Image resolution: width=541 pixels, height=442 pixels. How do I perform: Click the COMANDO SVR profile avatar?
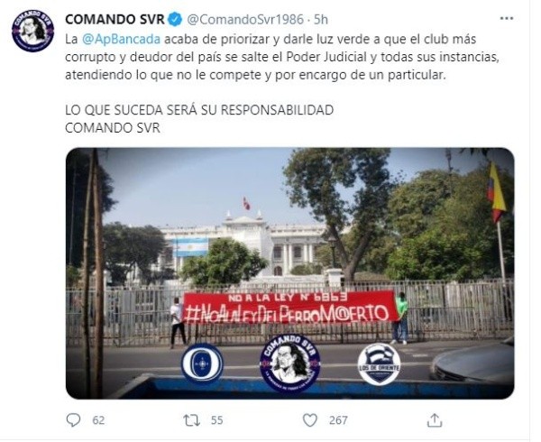click(x=32, y=31)
